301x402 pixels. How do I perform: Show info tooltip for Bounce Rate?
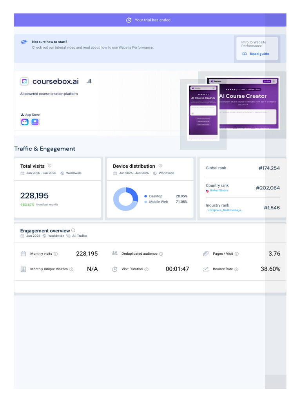coord(236,269)
